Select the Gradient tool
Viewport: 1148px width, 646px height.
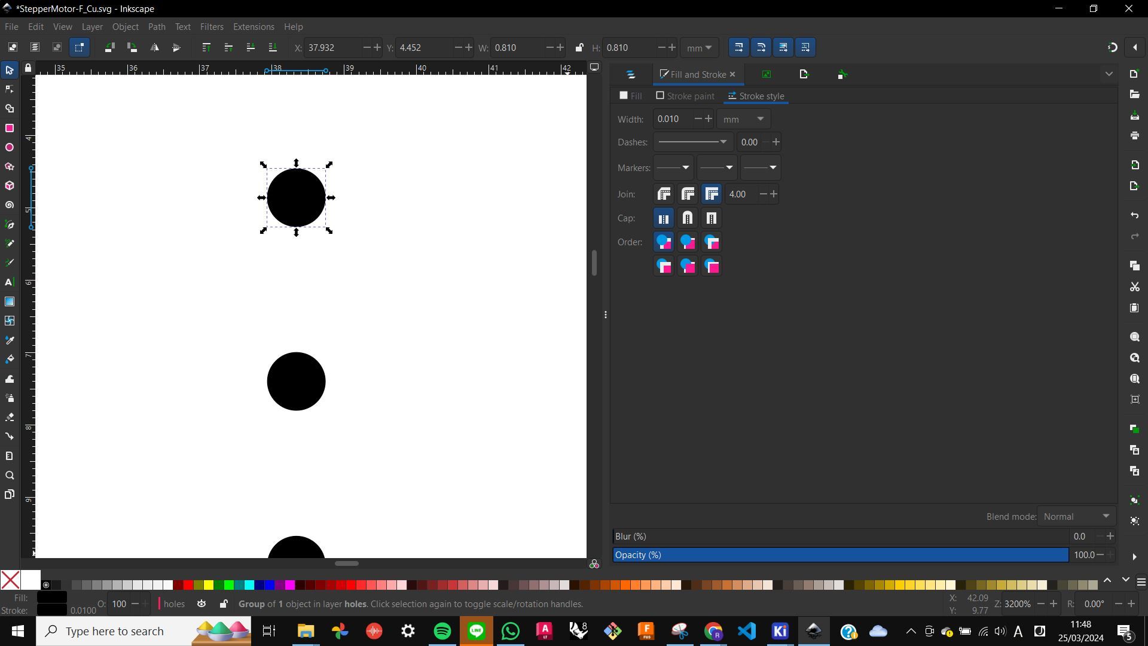[10, 301]
